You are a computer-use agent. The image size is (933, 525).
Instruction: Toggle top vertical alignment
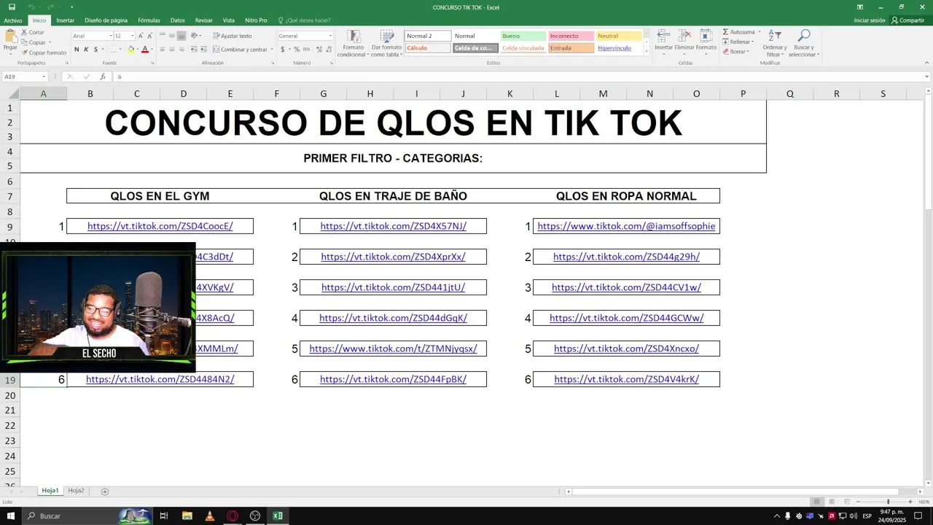(x=163, y=36)
